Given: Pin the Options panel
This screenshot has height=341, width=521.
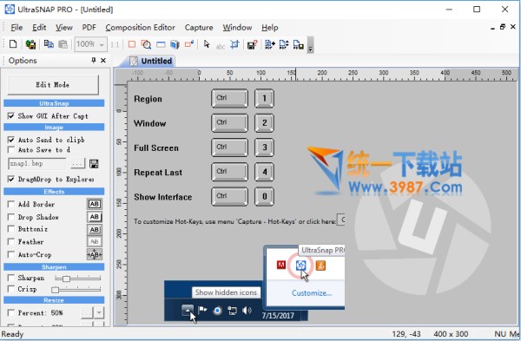Looking at the screenshot, I should click(x=94, y=60).
